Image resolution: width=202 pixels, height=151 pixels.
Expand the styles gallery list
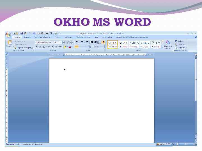click(162, 47)
